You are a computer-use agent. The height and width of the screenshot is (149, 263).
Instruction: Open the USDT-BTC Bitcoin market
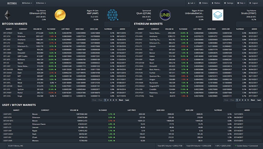click(132, 114)
